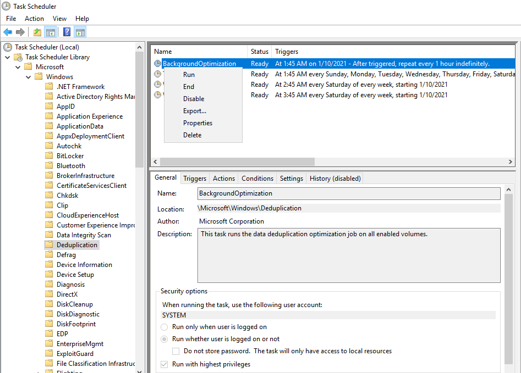The image size is (521, 373).
Task: Open the File menu
Action: coord(11,19)
